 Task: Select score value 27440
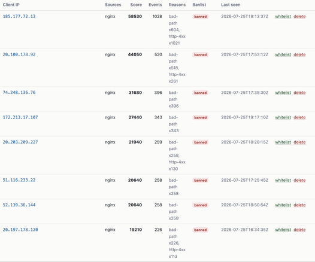(135, 117)
